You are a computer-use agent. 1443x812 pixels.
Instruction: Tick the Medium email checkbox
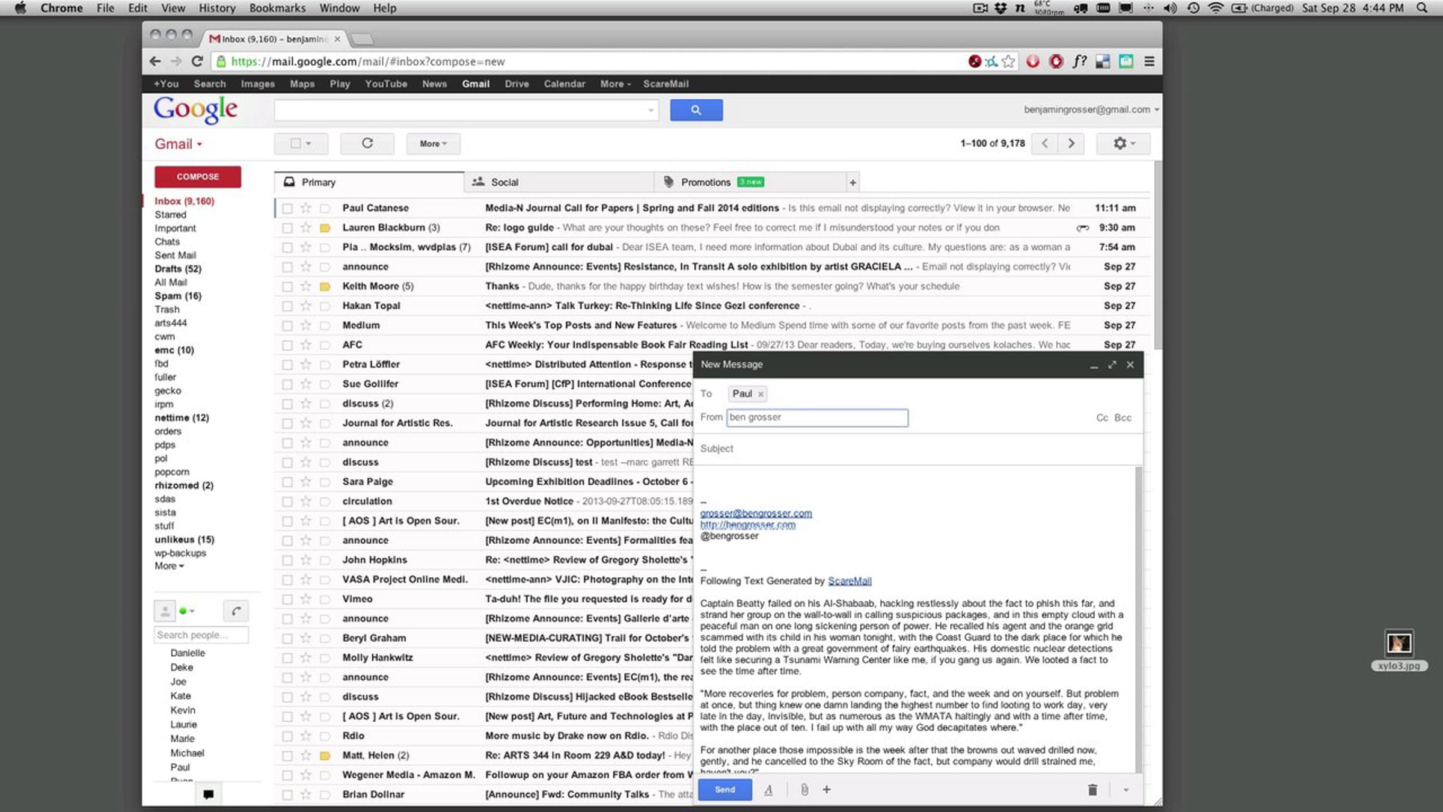tap(287, 325)
